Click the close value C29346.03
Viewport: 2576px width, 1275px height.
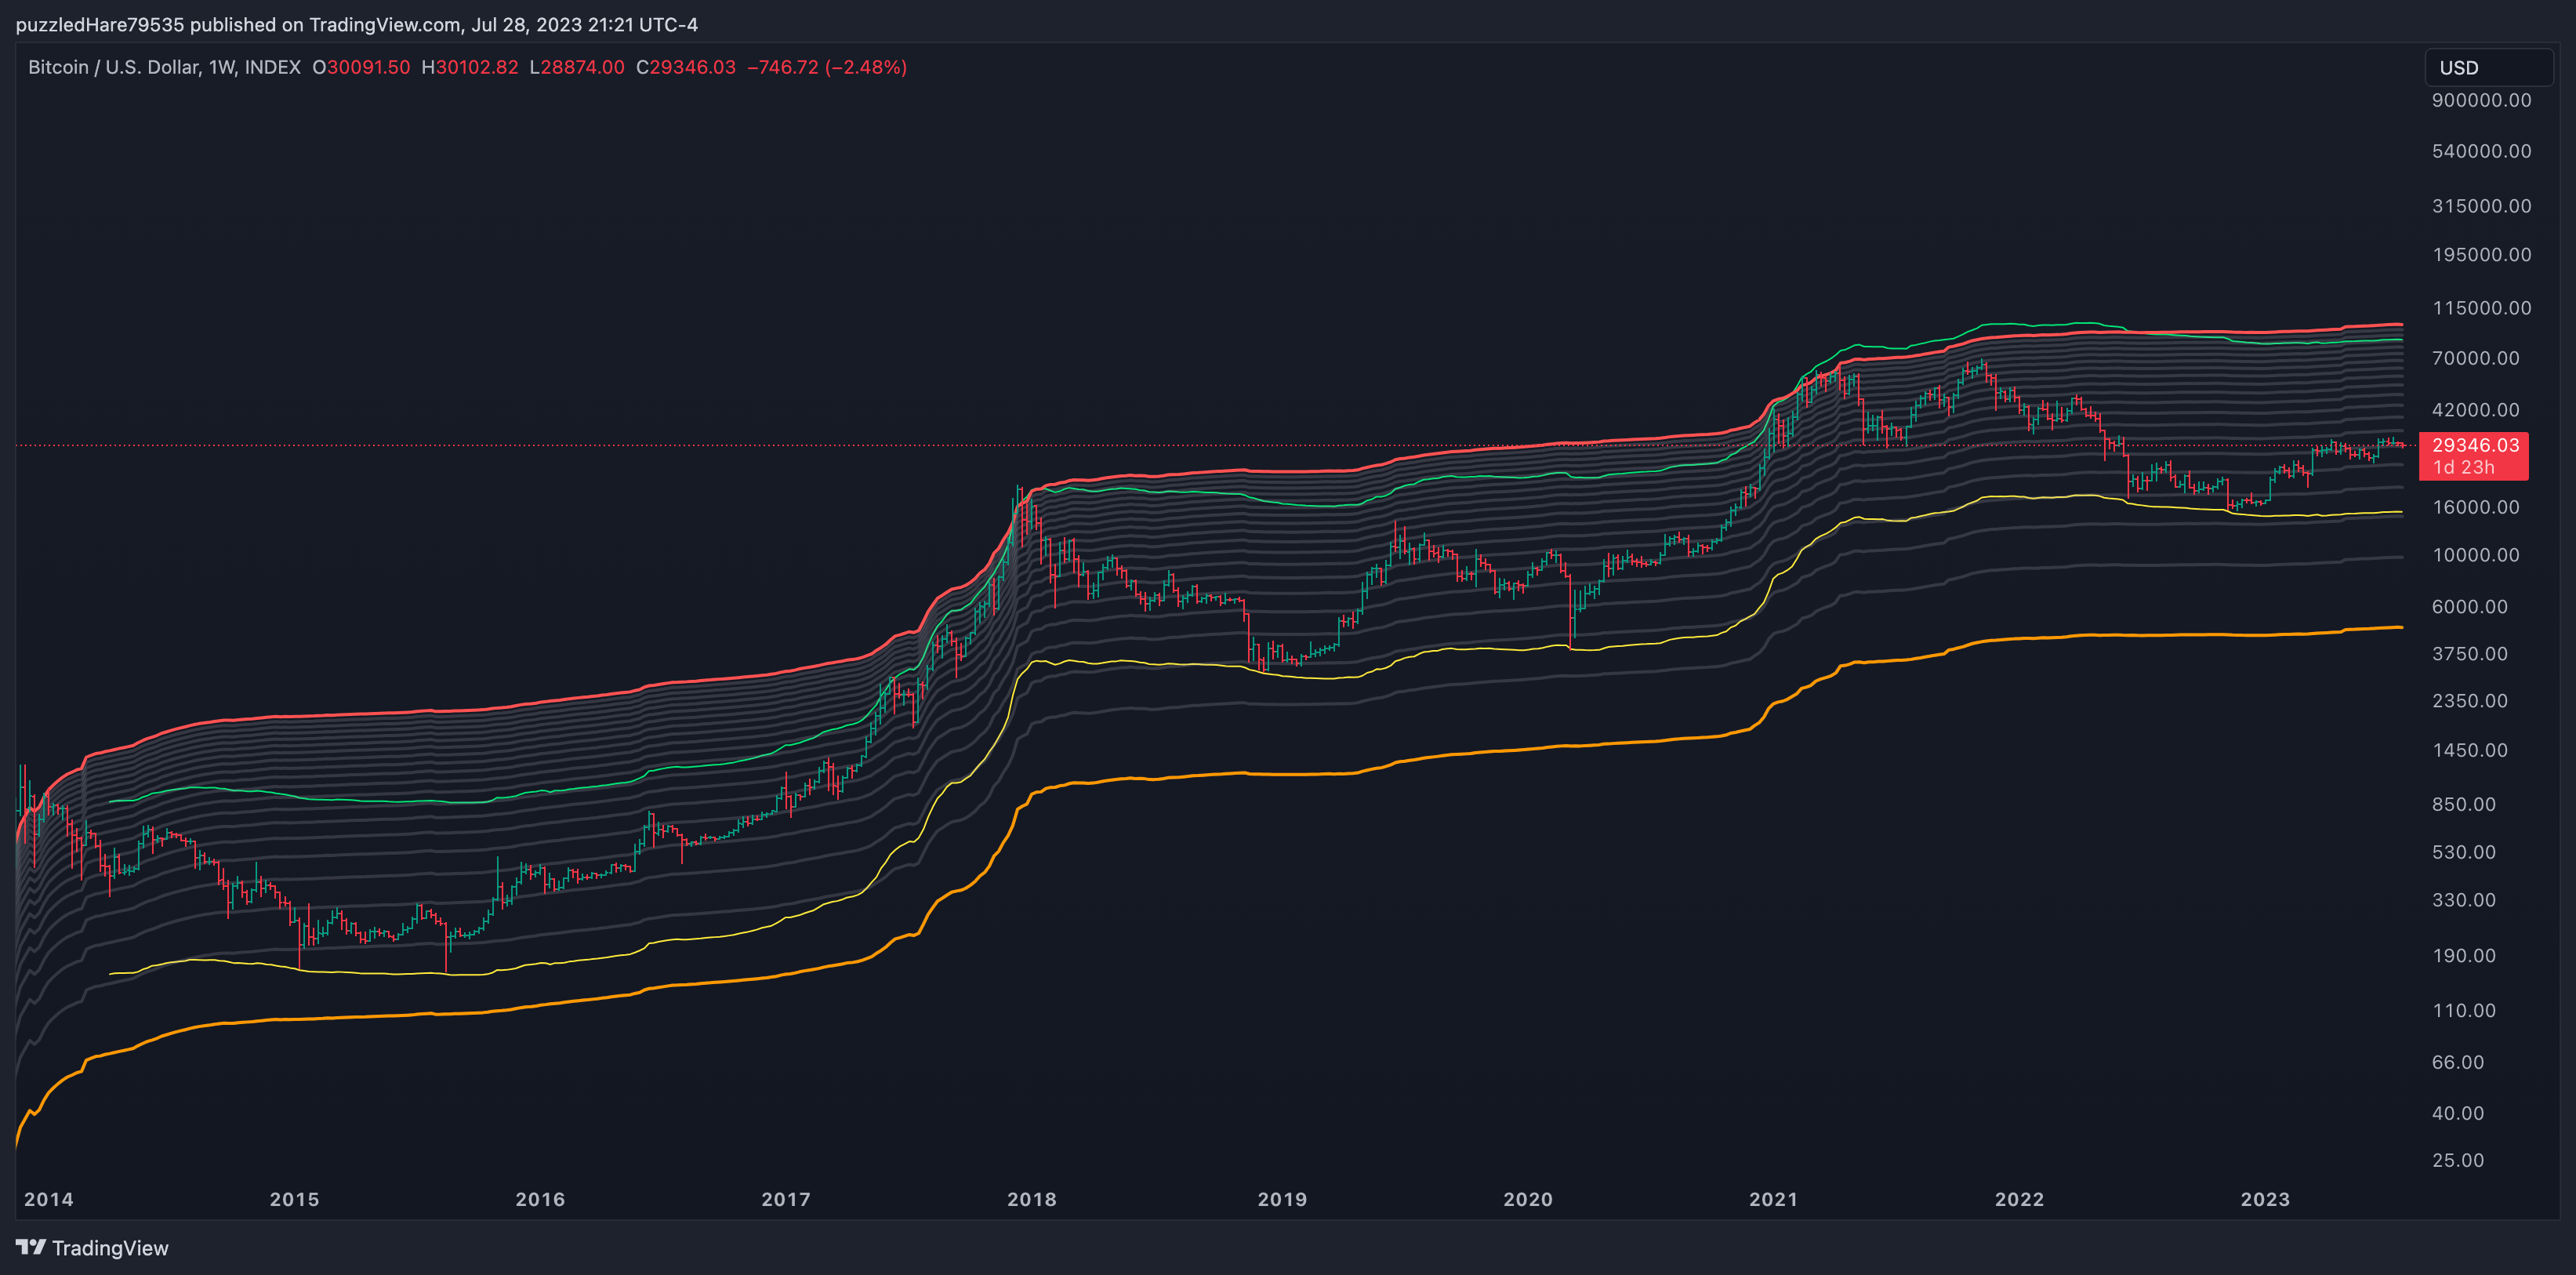(x=686, y=67)
